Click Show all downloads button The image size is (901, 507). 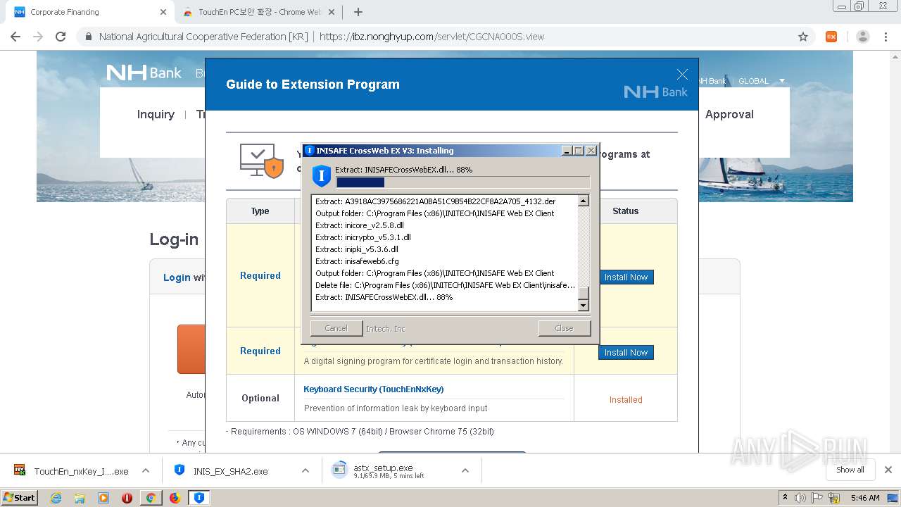pos(850,470)
